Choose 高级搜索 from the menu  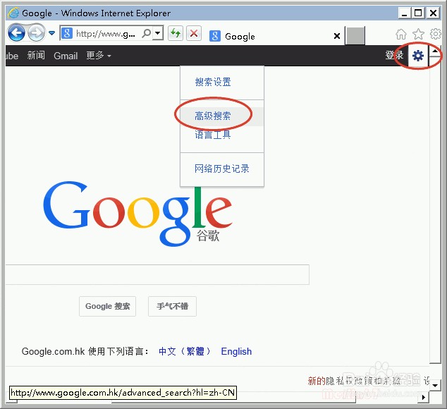coord(222,116)
